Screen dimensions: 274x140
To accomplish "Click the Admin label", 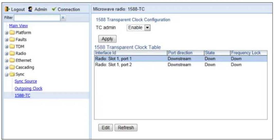I will pos(41,10).
